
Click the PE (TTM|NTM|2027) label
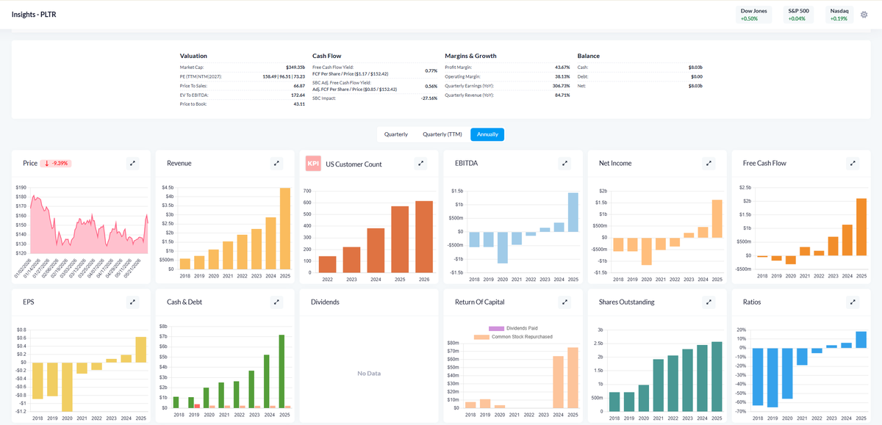(201, 76)
